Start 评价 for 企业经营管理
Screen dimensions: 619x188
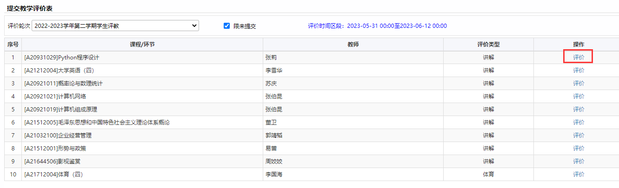click(x=579, y=136)
